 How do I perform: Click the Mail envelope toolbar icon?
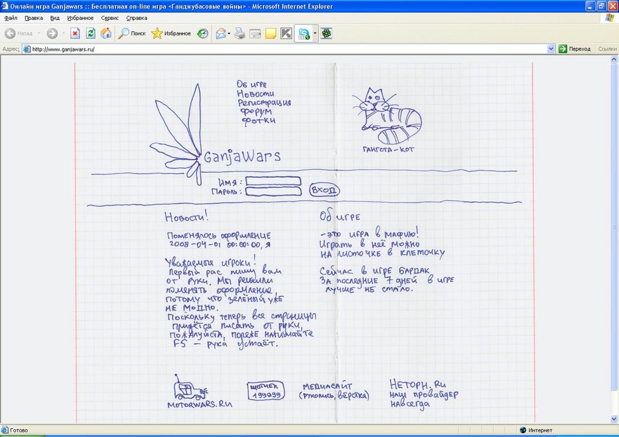coord(221,33)
